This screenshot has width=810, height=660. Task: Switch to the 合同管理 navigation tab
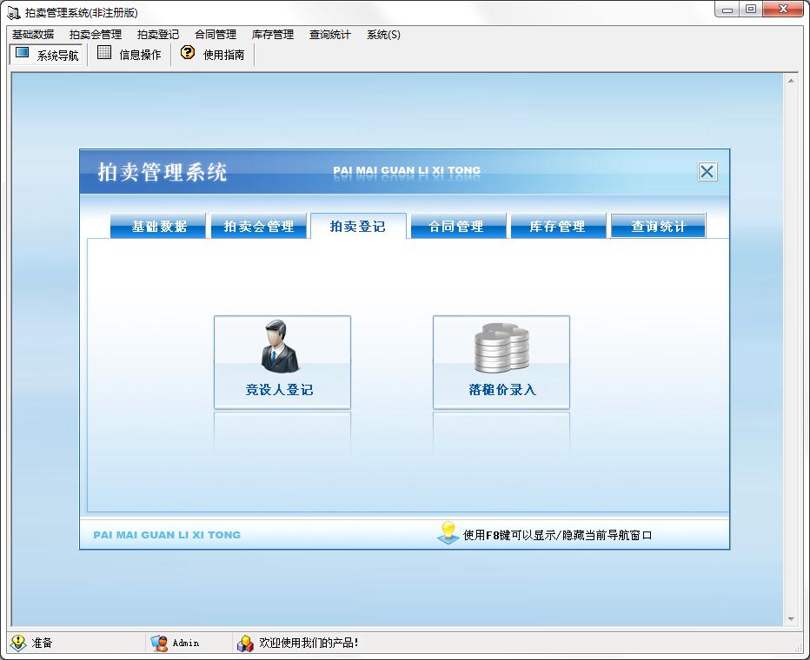coord(458,226)
